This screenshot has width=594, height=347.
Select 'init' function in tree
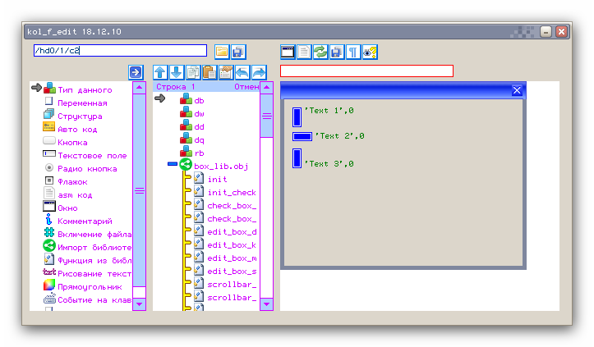(x=218, y=180)
